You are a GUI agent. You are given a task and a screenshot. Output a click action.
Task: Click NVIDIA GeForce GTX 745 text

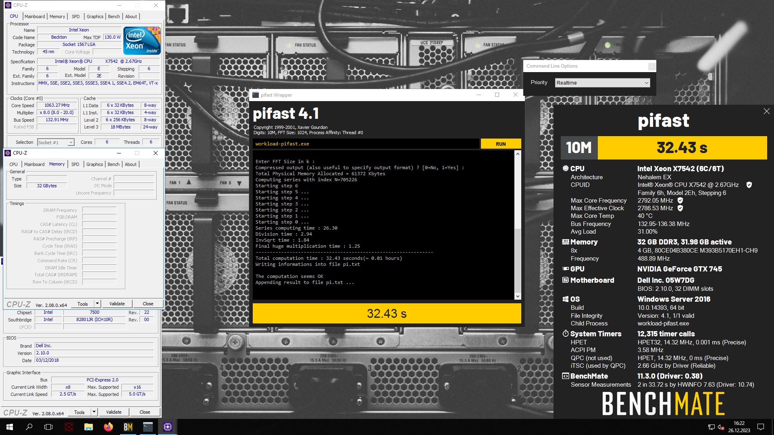coord(679,269)
